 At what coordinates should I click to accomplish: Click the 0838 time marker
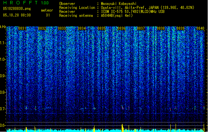(161, 28)
